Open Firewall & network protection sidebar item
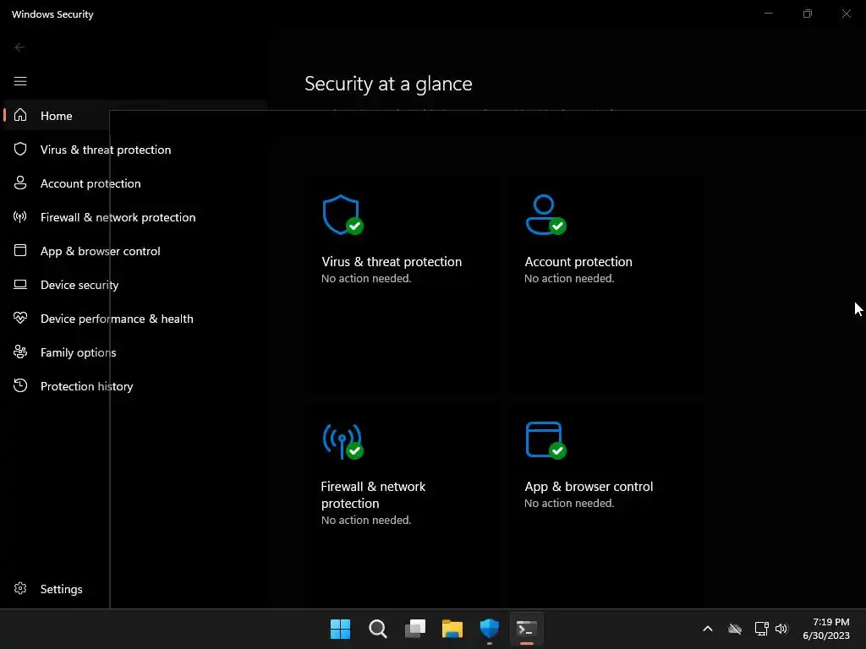Screen dimensions: 866x649 pyautogui.click(x=118, y=217)
